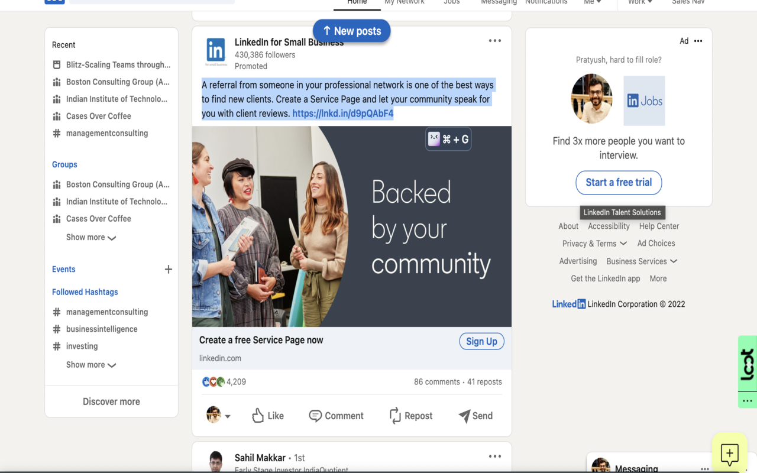Open the About footer link
This screenshot has height=473, width=757.
tap(568, 226)
